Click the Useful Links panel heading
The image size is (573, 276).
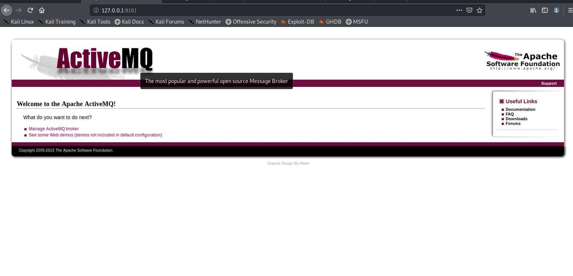click(521, 101)
